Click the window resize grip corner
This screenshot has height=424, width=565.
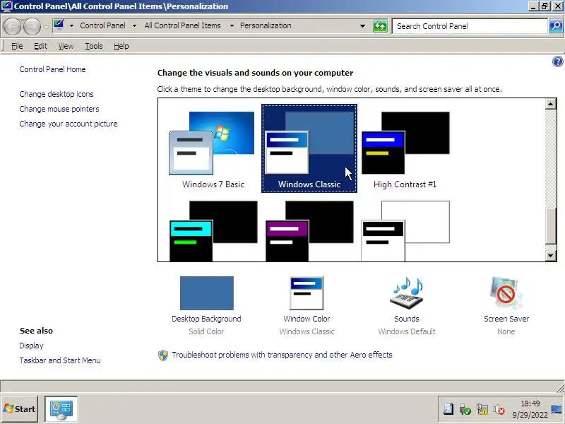click(x=560, y=387)
